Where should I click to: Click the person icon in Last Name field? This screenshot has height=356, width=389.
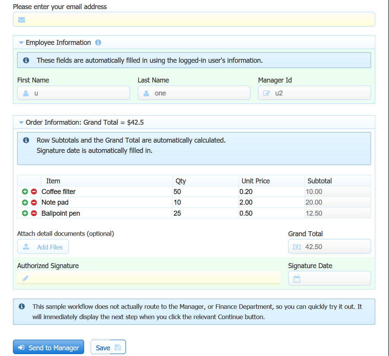click(x=147, y=93)
